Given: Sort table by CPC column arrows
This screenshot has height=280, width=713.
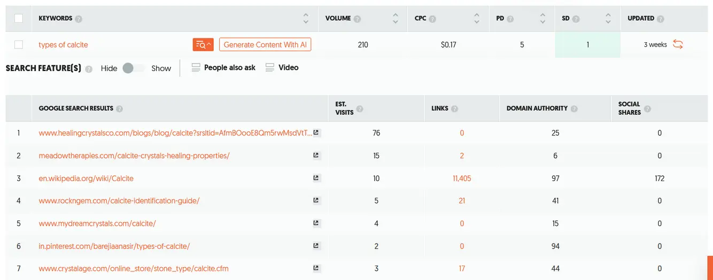Looking at the screenshot, I should click(477, 18).
